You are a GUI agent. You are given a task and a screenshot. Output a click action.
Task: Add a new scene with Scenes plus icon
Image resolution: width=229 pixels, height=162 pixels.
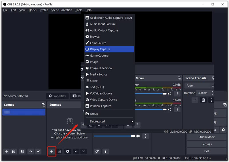(x=6, y=151)
